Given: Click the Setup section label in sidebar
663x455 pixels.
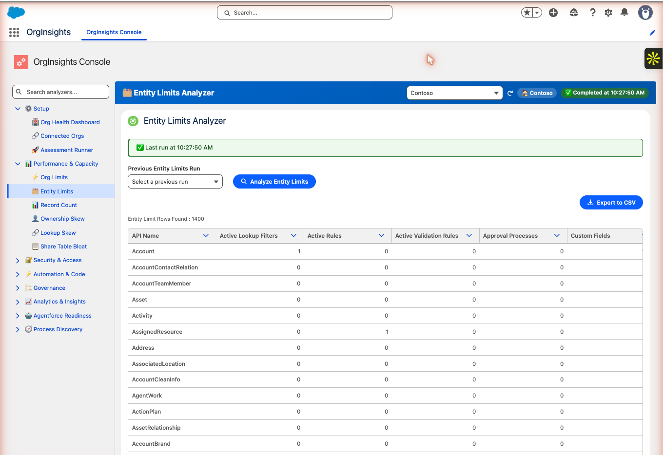Looking at the screenshot, I should click(x=41, y=109).
